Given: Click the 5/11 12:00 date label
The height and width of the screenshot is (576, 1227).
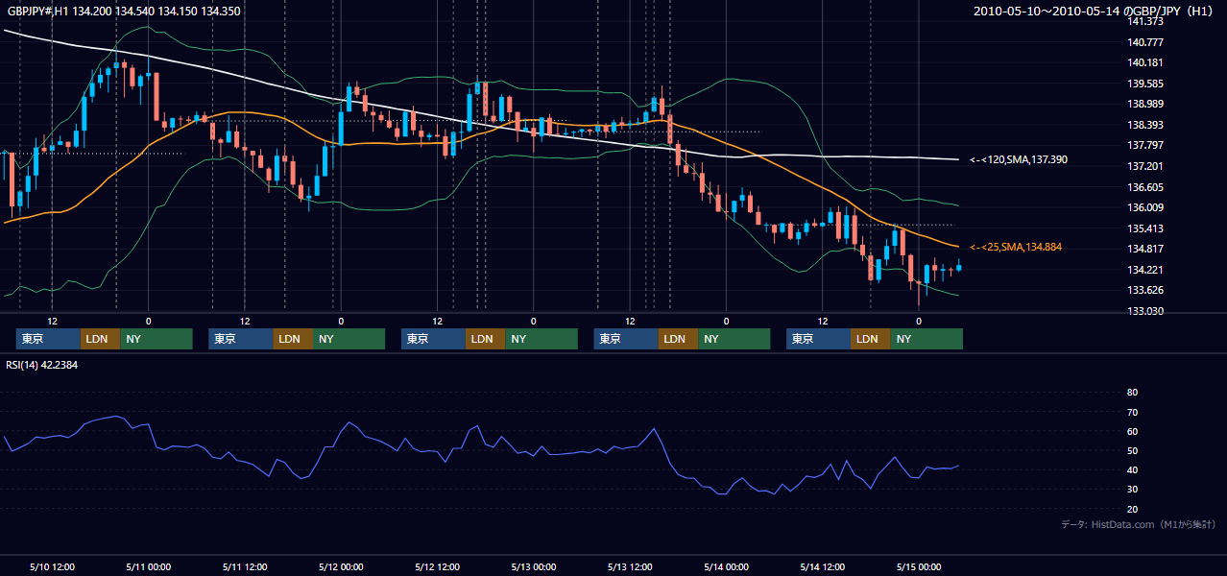Looking at the screenshot, I should pyautogui.click(x=245, y=566).
